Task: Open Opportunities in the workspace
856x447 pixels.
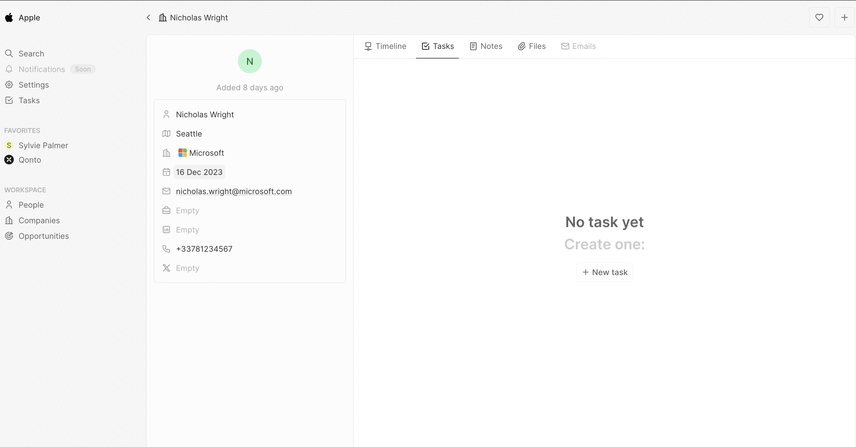Action: click(x=44, y=236)
